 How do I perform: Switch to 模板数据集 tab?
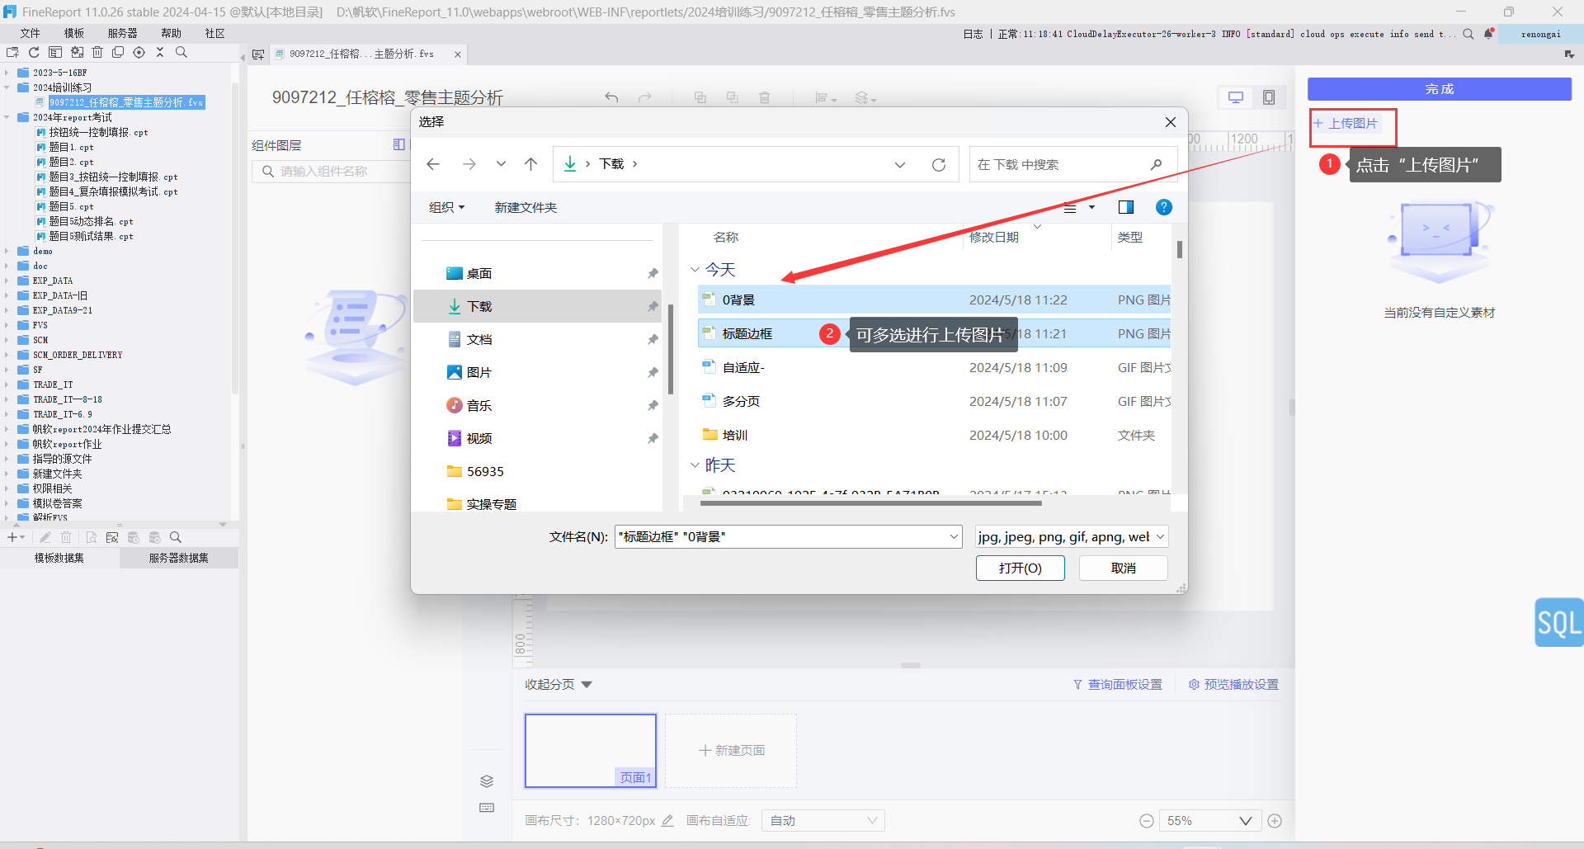(59, 559)
